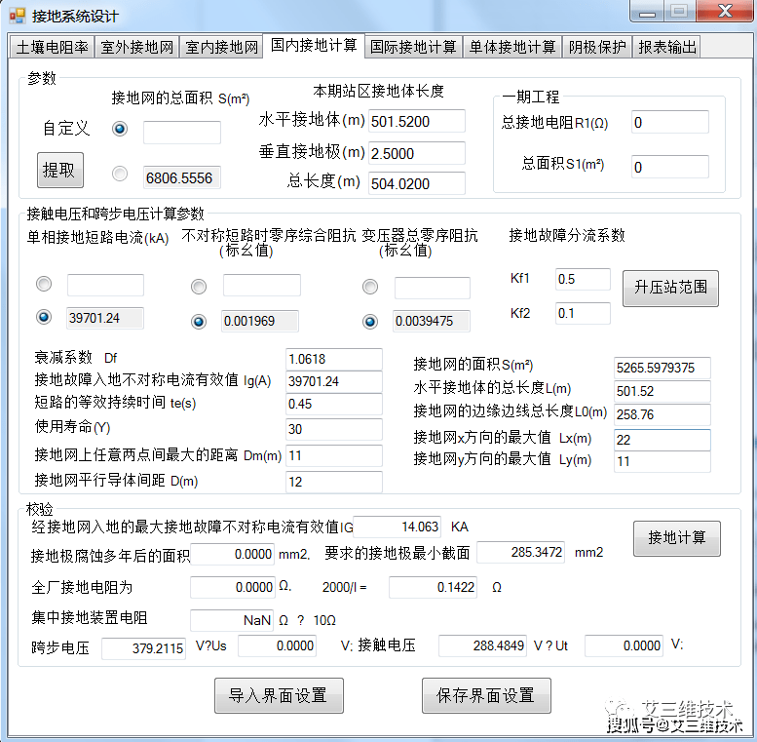Edit the te(s) duration field 0.45

tap(333, 404)
